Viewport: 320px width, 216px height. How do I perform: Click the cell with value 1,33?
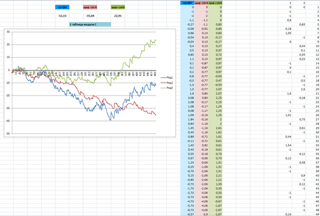215,184
